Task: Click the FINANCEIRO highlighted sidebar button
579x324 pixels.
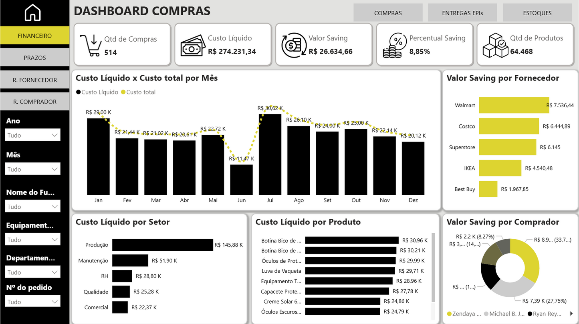Action: 34,36
